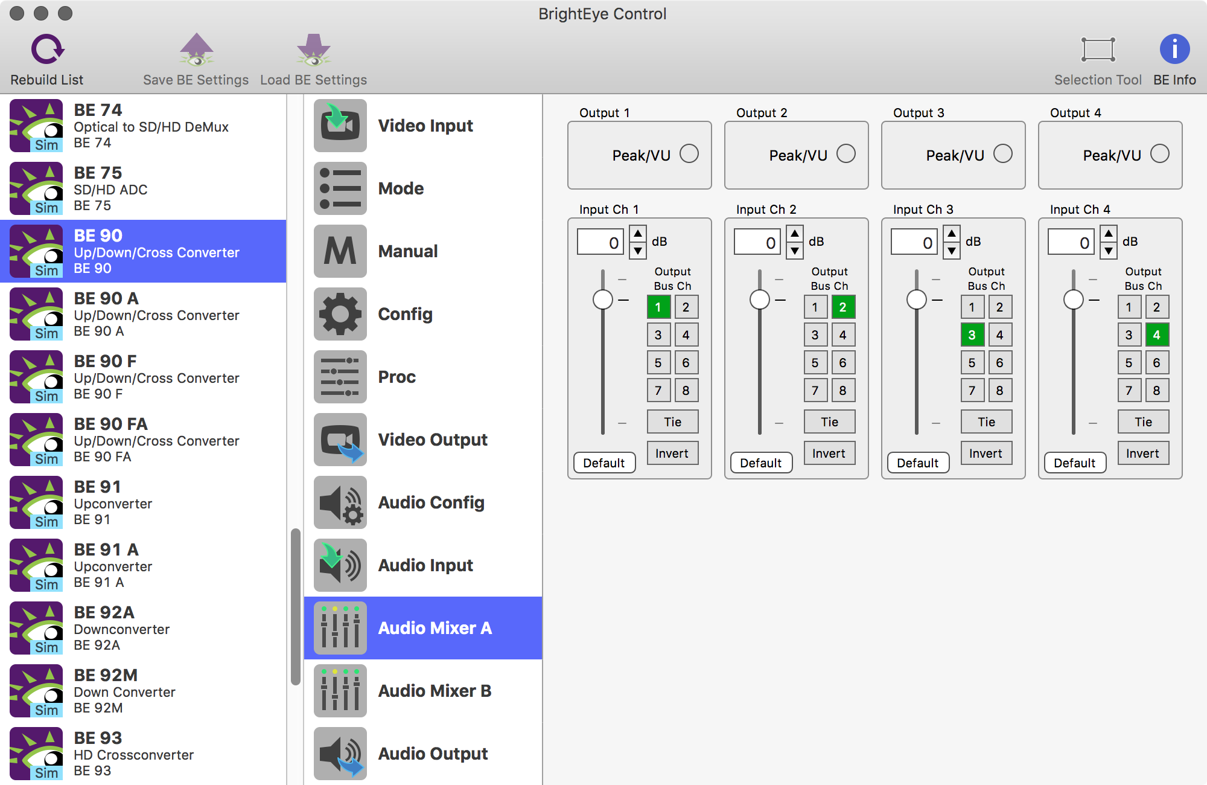Enable bus channel 5 for Input Ch 2
This screenshot has height=785, width=1207.
(x=815, y=362)
